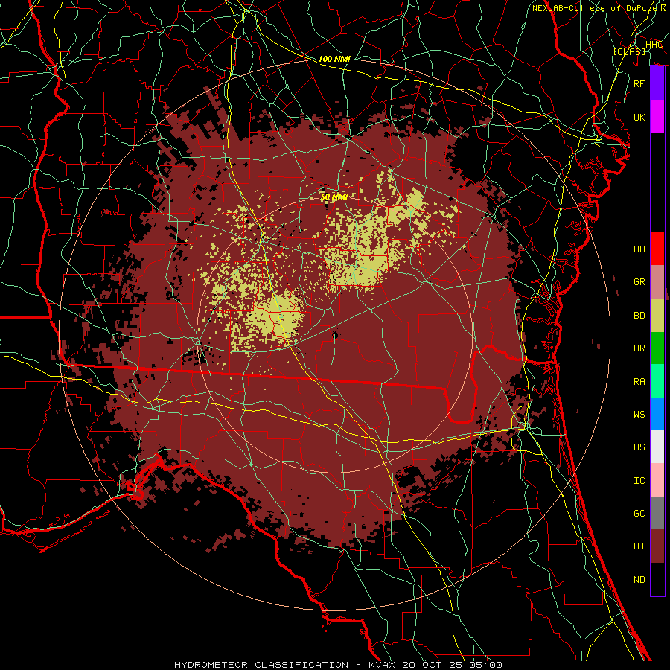Click the IC legend label

[639, 481]
